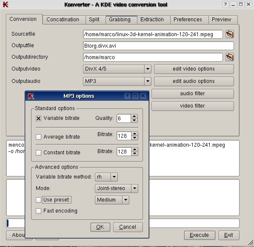The width and height of the screenshot is (254, 247).
Task: Decrease the Quality spinbox value
Action: click(x=134, y=120)
